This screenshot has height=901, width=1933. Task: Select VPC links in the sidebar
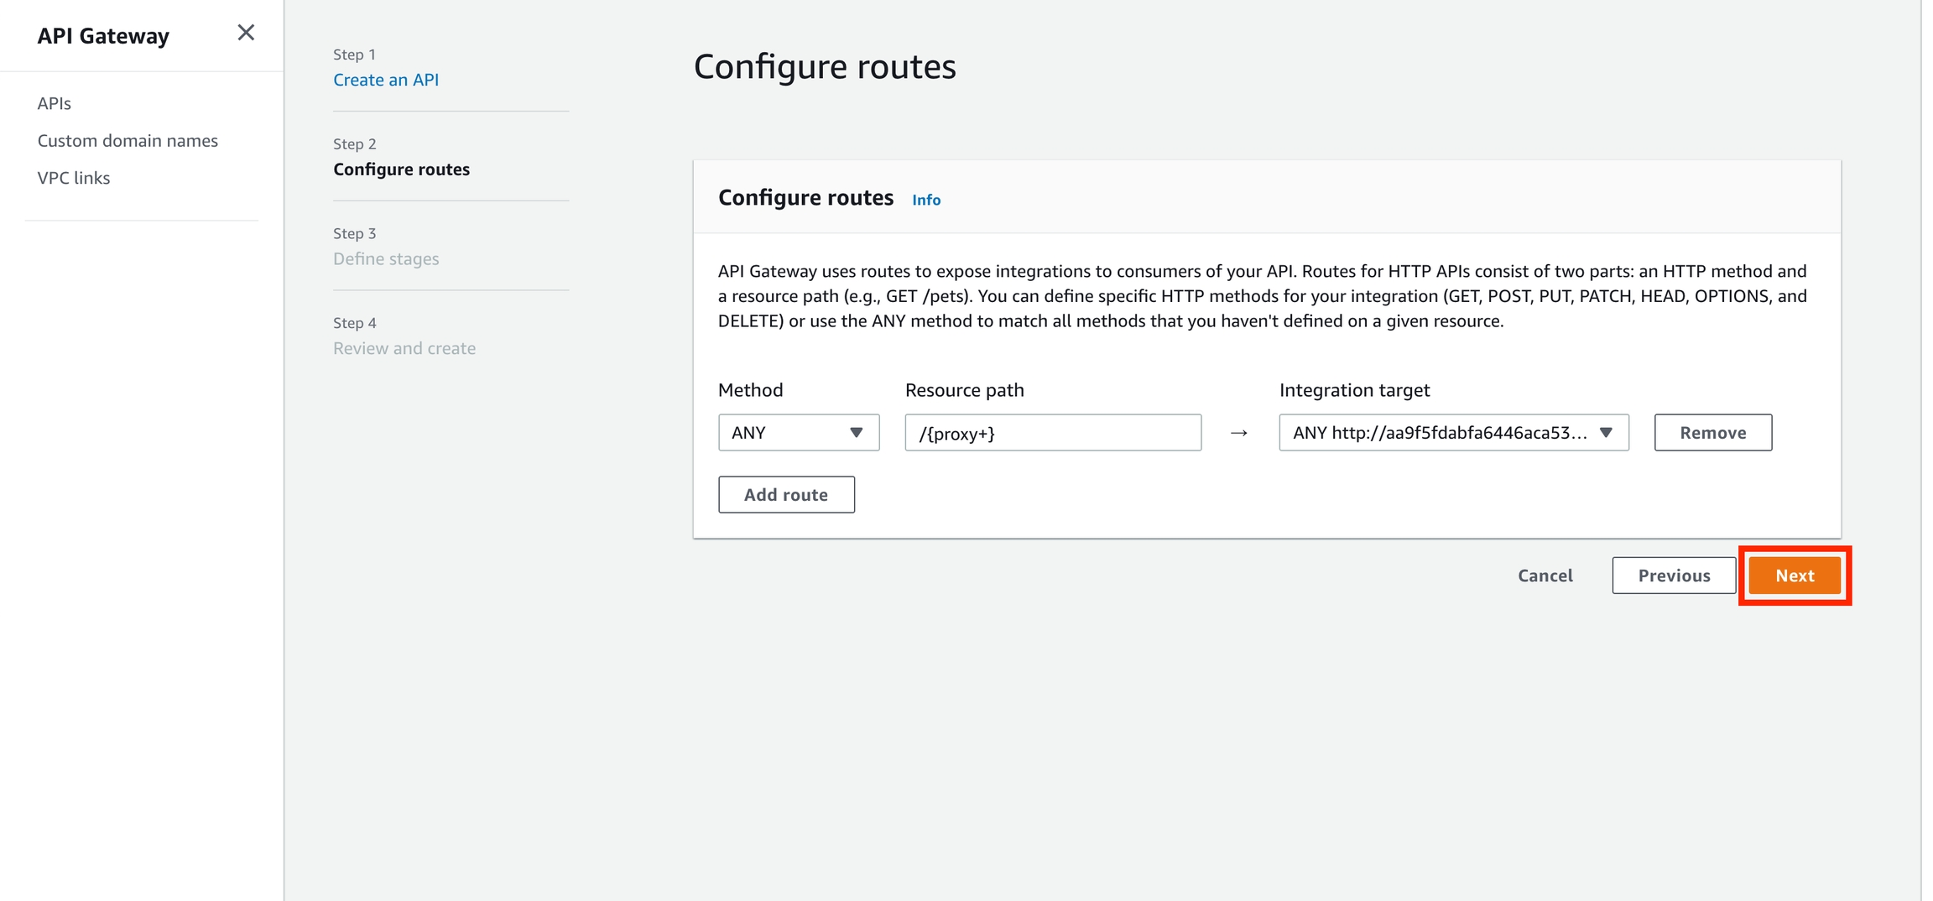tap(74, 178)
